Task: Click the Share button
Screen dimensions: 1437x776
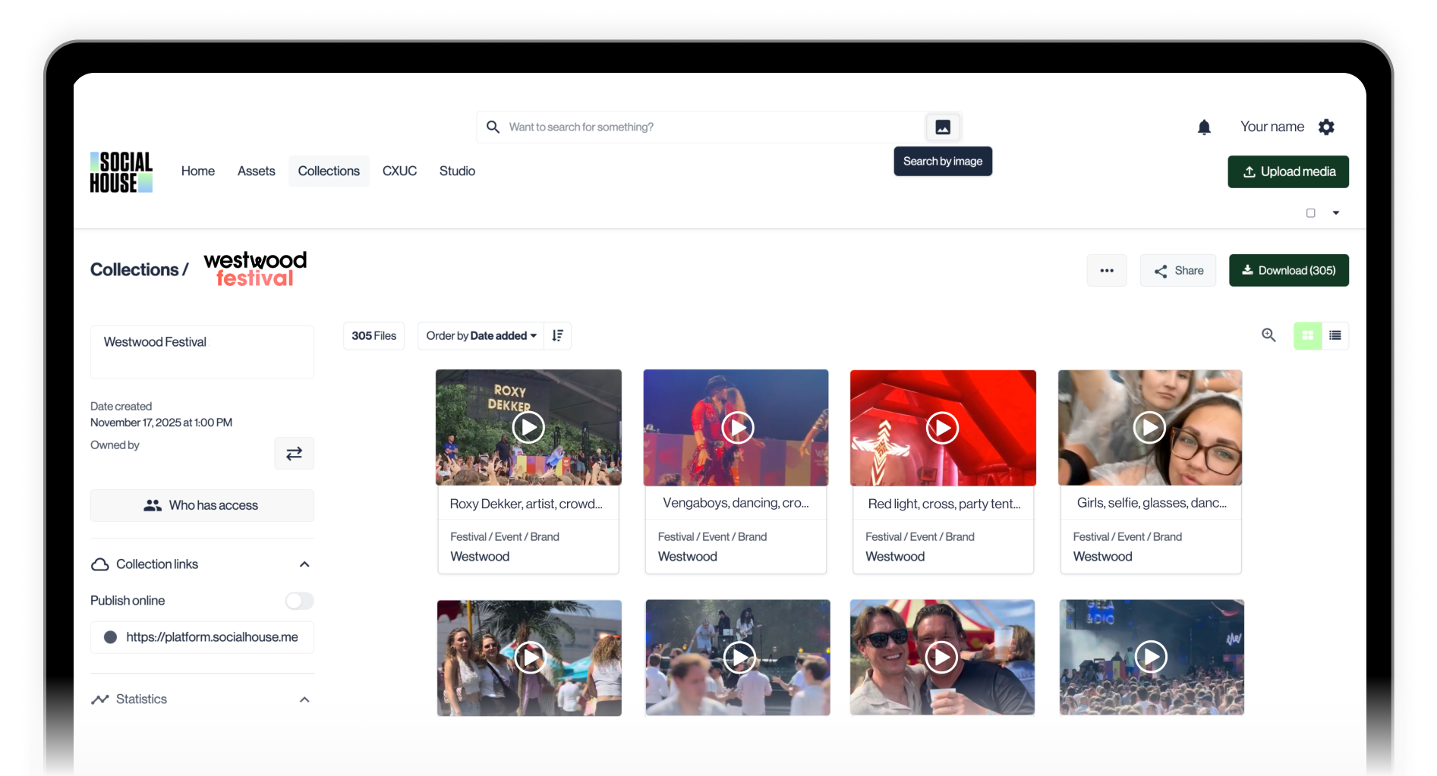Action: coord(1177,271)
